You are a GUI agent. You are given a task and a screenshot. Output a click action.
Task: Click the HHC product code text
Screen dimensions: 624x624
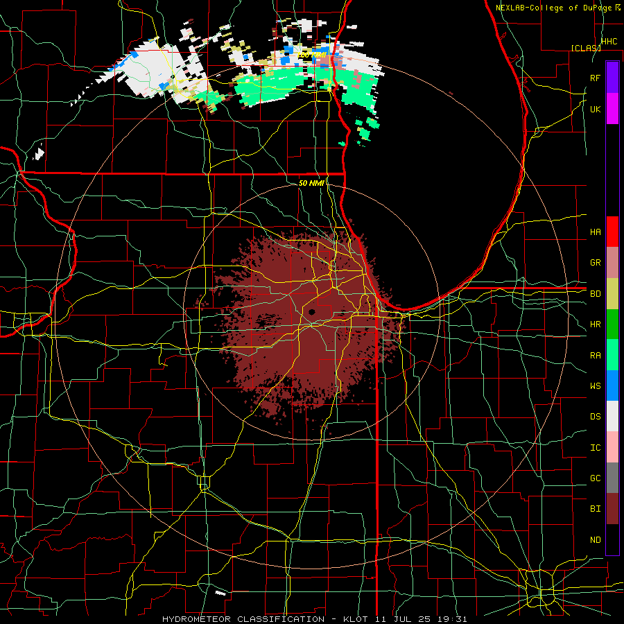coord(609,42)
